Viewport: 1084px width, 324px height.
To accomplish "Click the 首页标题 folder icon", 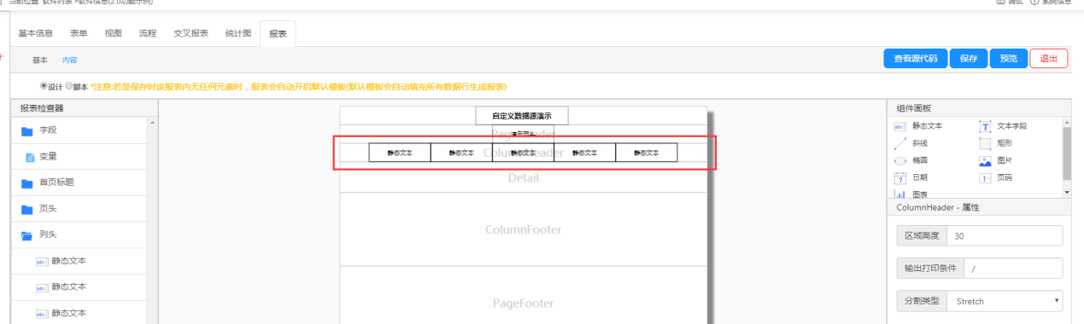I will click(x=27, y=183).
